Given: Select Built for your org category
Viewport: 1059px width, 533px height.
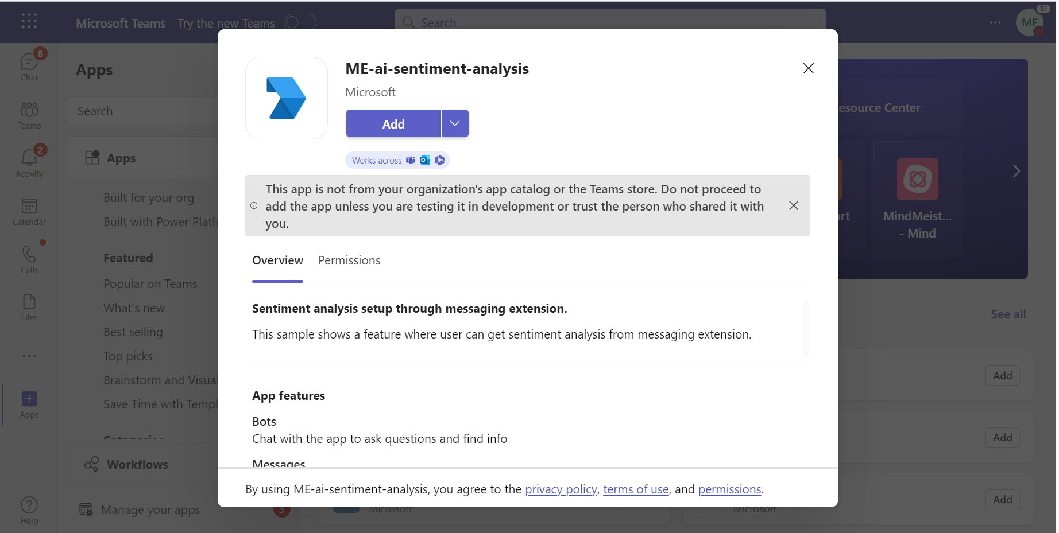Looking at the screenshot, I should pyautogui.click(x=149, y=198).
